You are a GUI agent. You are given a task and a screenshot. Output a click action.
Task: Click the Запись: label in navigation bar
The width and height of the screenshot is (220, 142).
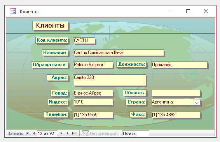click(15, 133)
